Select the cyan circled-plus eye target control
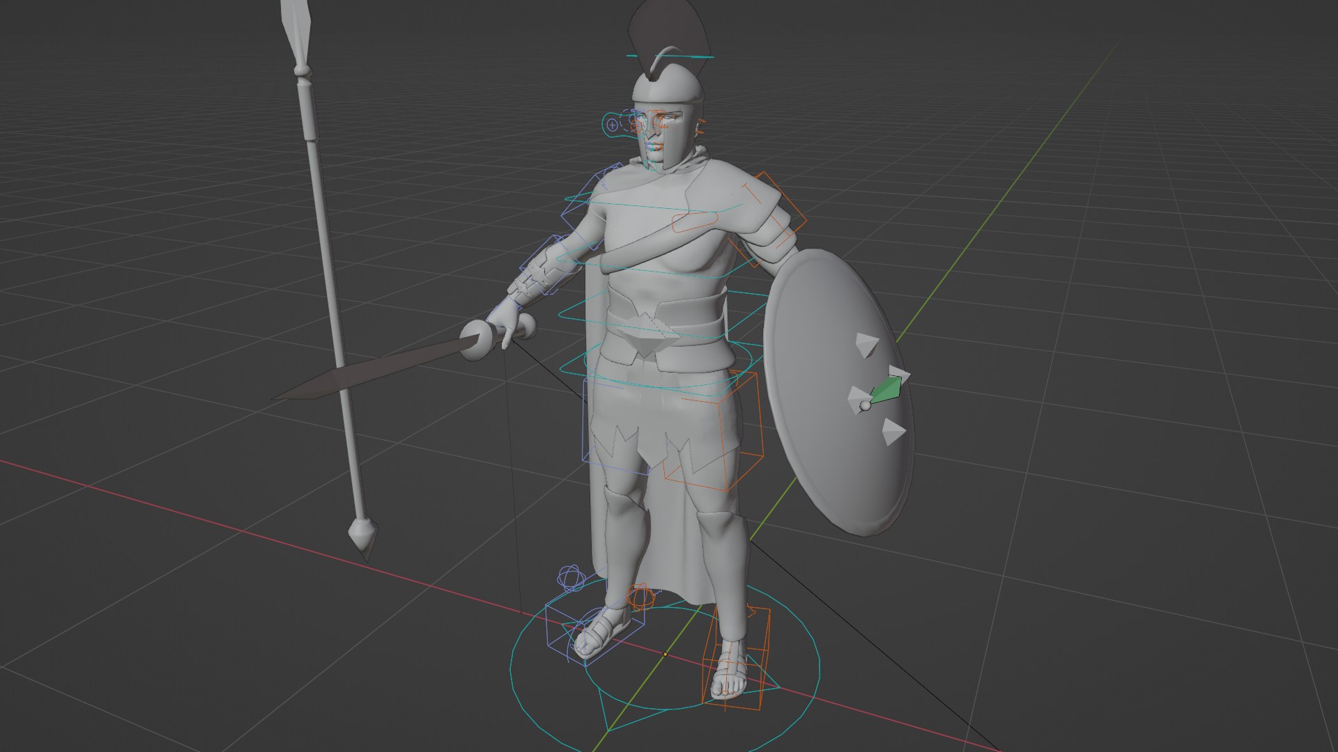Screen dimensions: 1338x752 click(613, 125)
